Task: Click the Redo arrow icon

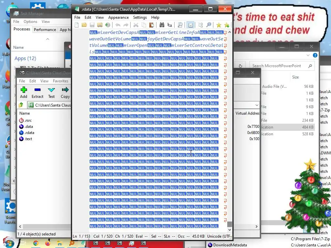Action: 126,25
